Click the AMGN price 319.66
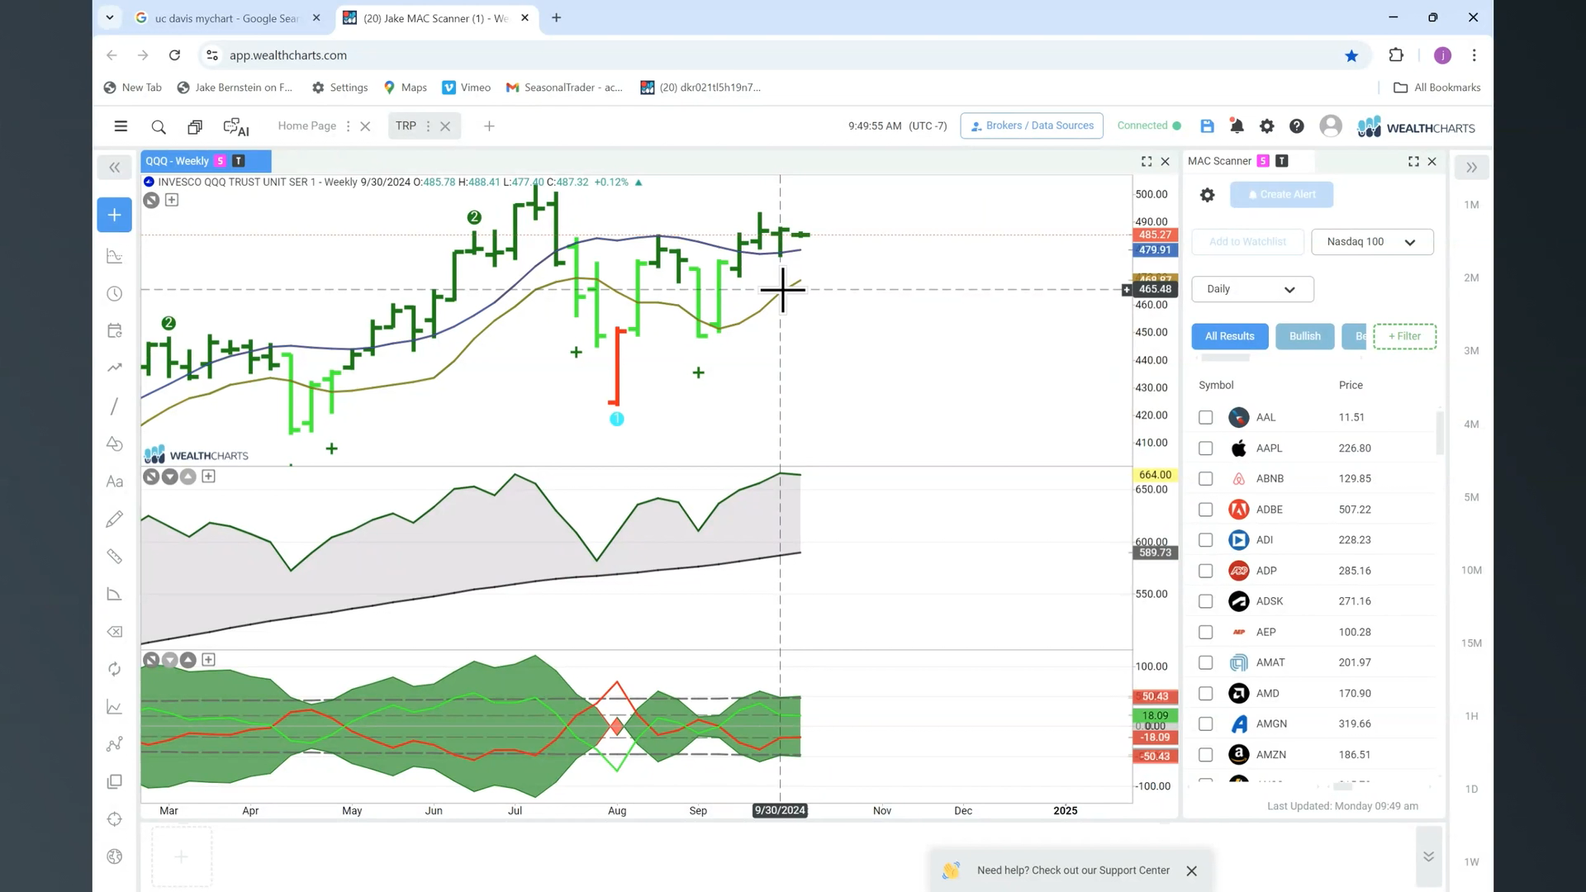This screenshot has width=1586, height=892. point(1355,724)
